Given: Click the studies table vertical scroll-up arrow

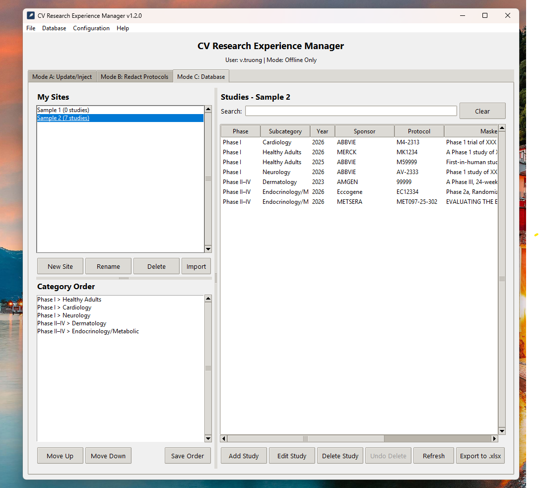Looking at the screenshot, I should [502, 128].
